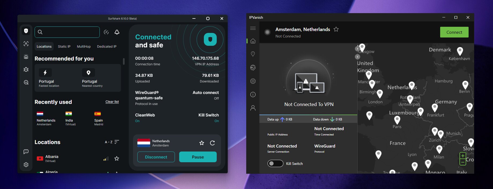
Task: Open Surfshark feedback chat icon
Action: (x=26, y=152)
